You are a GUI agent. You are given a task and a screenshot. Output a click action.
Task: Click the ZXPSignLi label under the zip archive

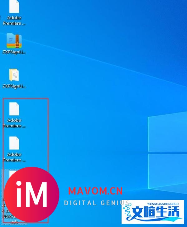(x=14, y=52)
